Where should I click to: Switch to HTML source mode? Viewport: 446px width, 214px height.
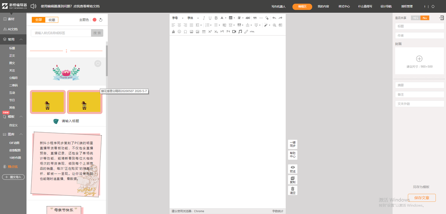252,32
